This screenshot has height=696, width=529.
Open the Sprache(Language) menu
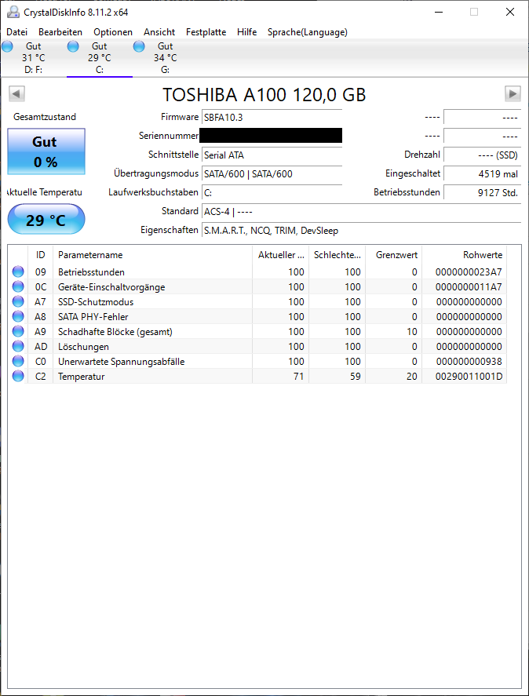(x=308, y=32)
